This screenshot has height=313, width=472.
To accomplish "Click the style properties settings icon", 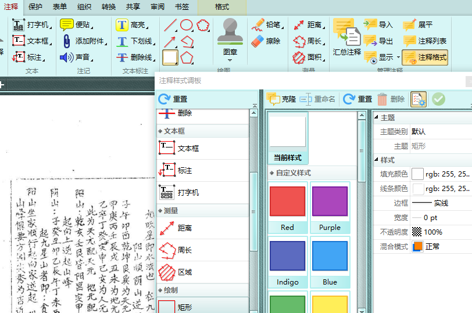I will tap(419, 99).
